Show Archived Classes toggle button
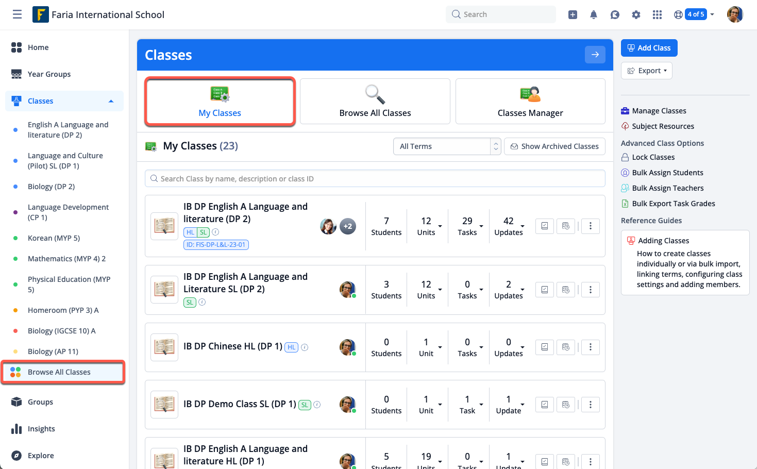The width and height of the screenshot is (757, 469). tap(554, 146)
